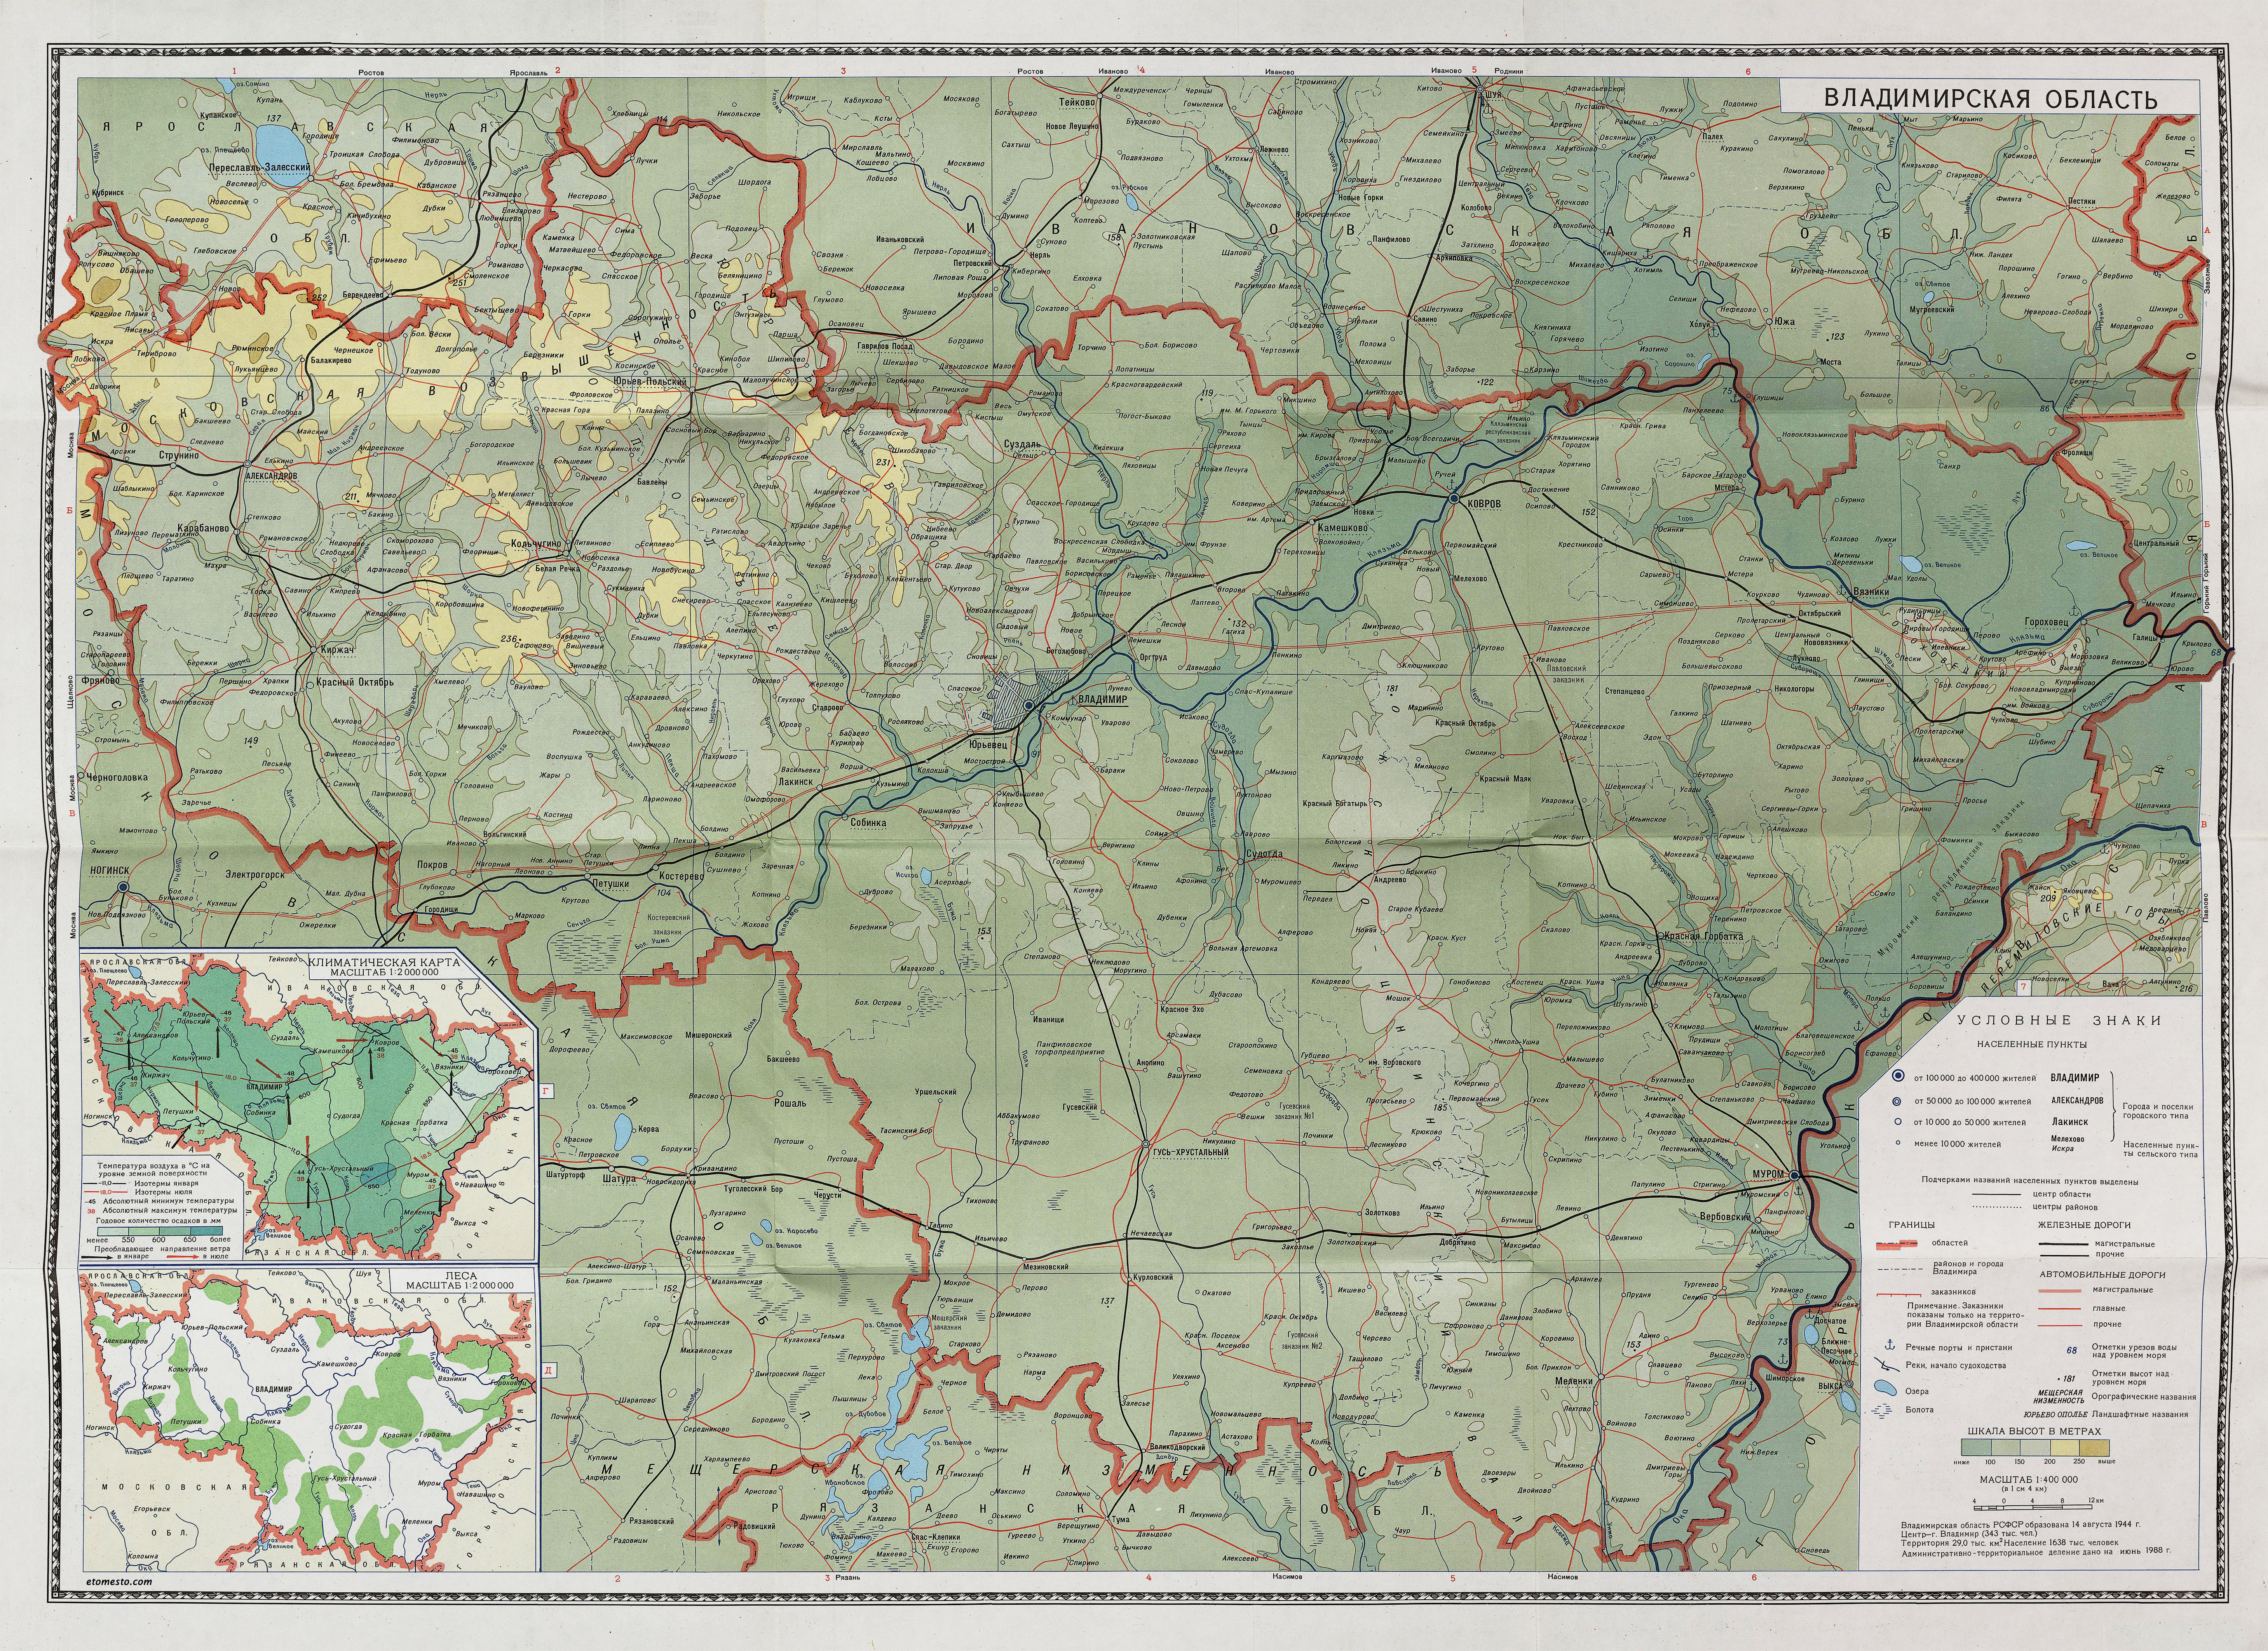Click the "менее 10 000 жителей" small circle symbol
Screen dimensions: 2268x1651
tap(1898, 1143)
